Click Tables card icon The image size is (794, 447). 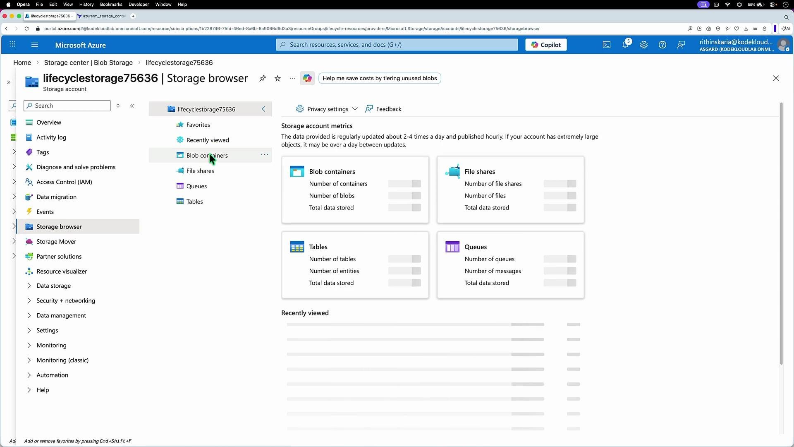(297, 247)
